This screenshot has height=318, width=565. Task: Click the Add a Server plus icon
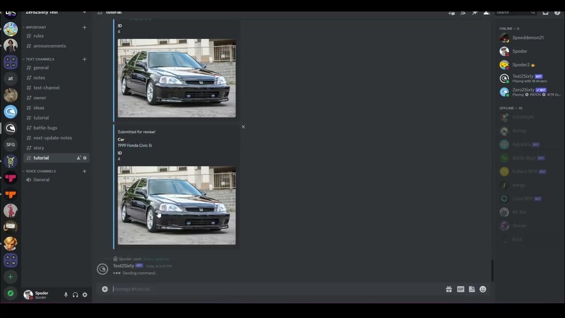(11, 277)
